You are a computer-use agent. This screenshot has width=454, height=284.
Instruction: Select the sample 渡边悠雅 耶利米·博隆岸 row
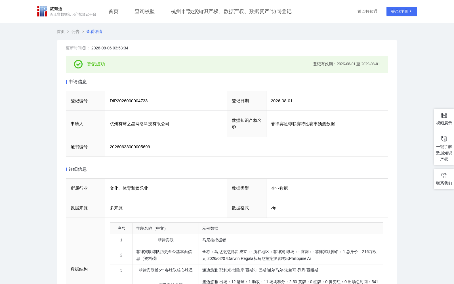click(x=260, y=270)
